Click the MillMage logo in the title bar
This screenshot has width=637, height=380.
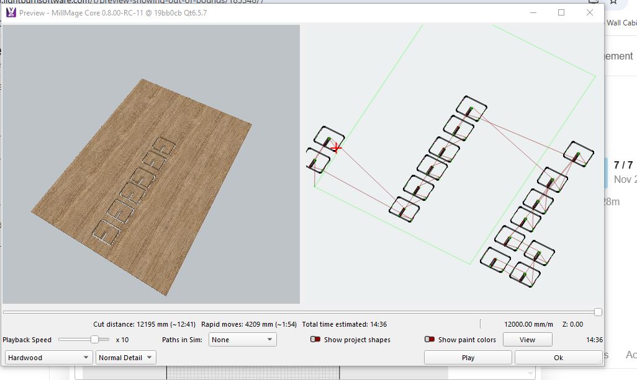pos(11,13)
